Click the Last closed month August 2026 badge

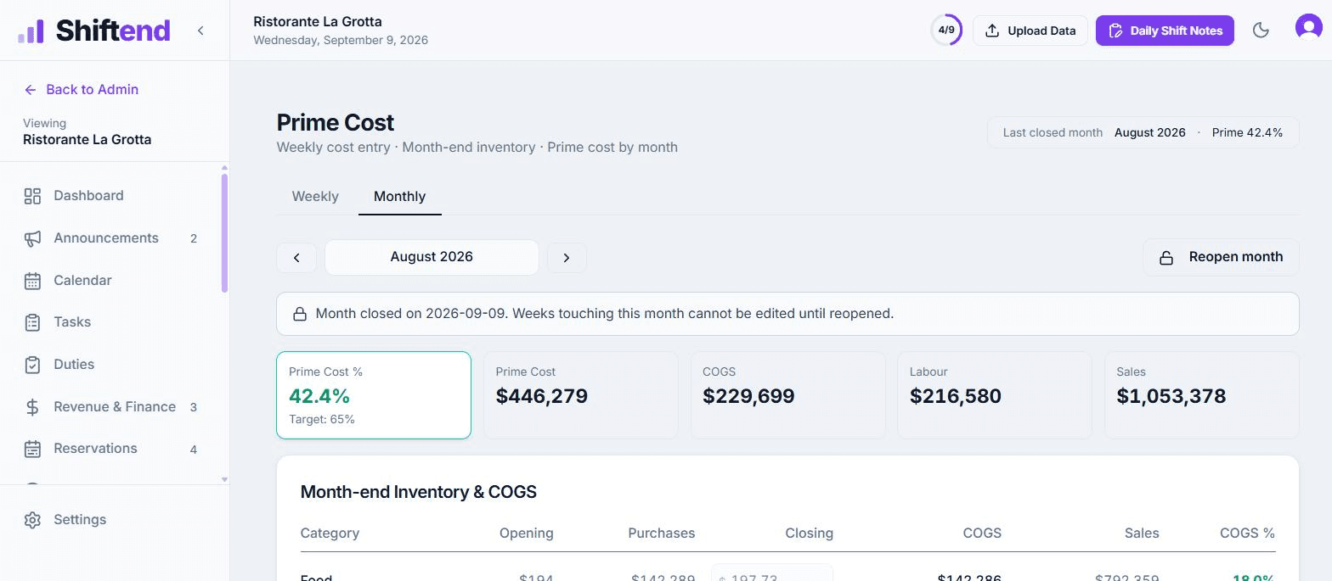(1143, 132)
